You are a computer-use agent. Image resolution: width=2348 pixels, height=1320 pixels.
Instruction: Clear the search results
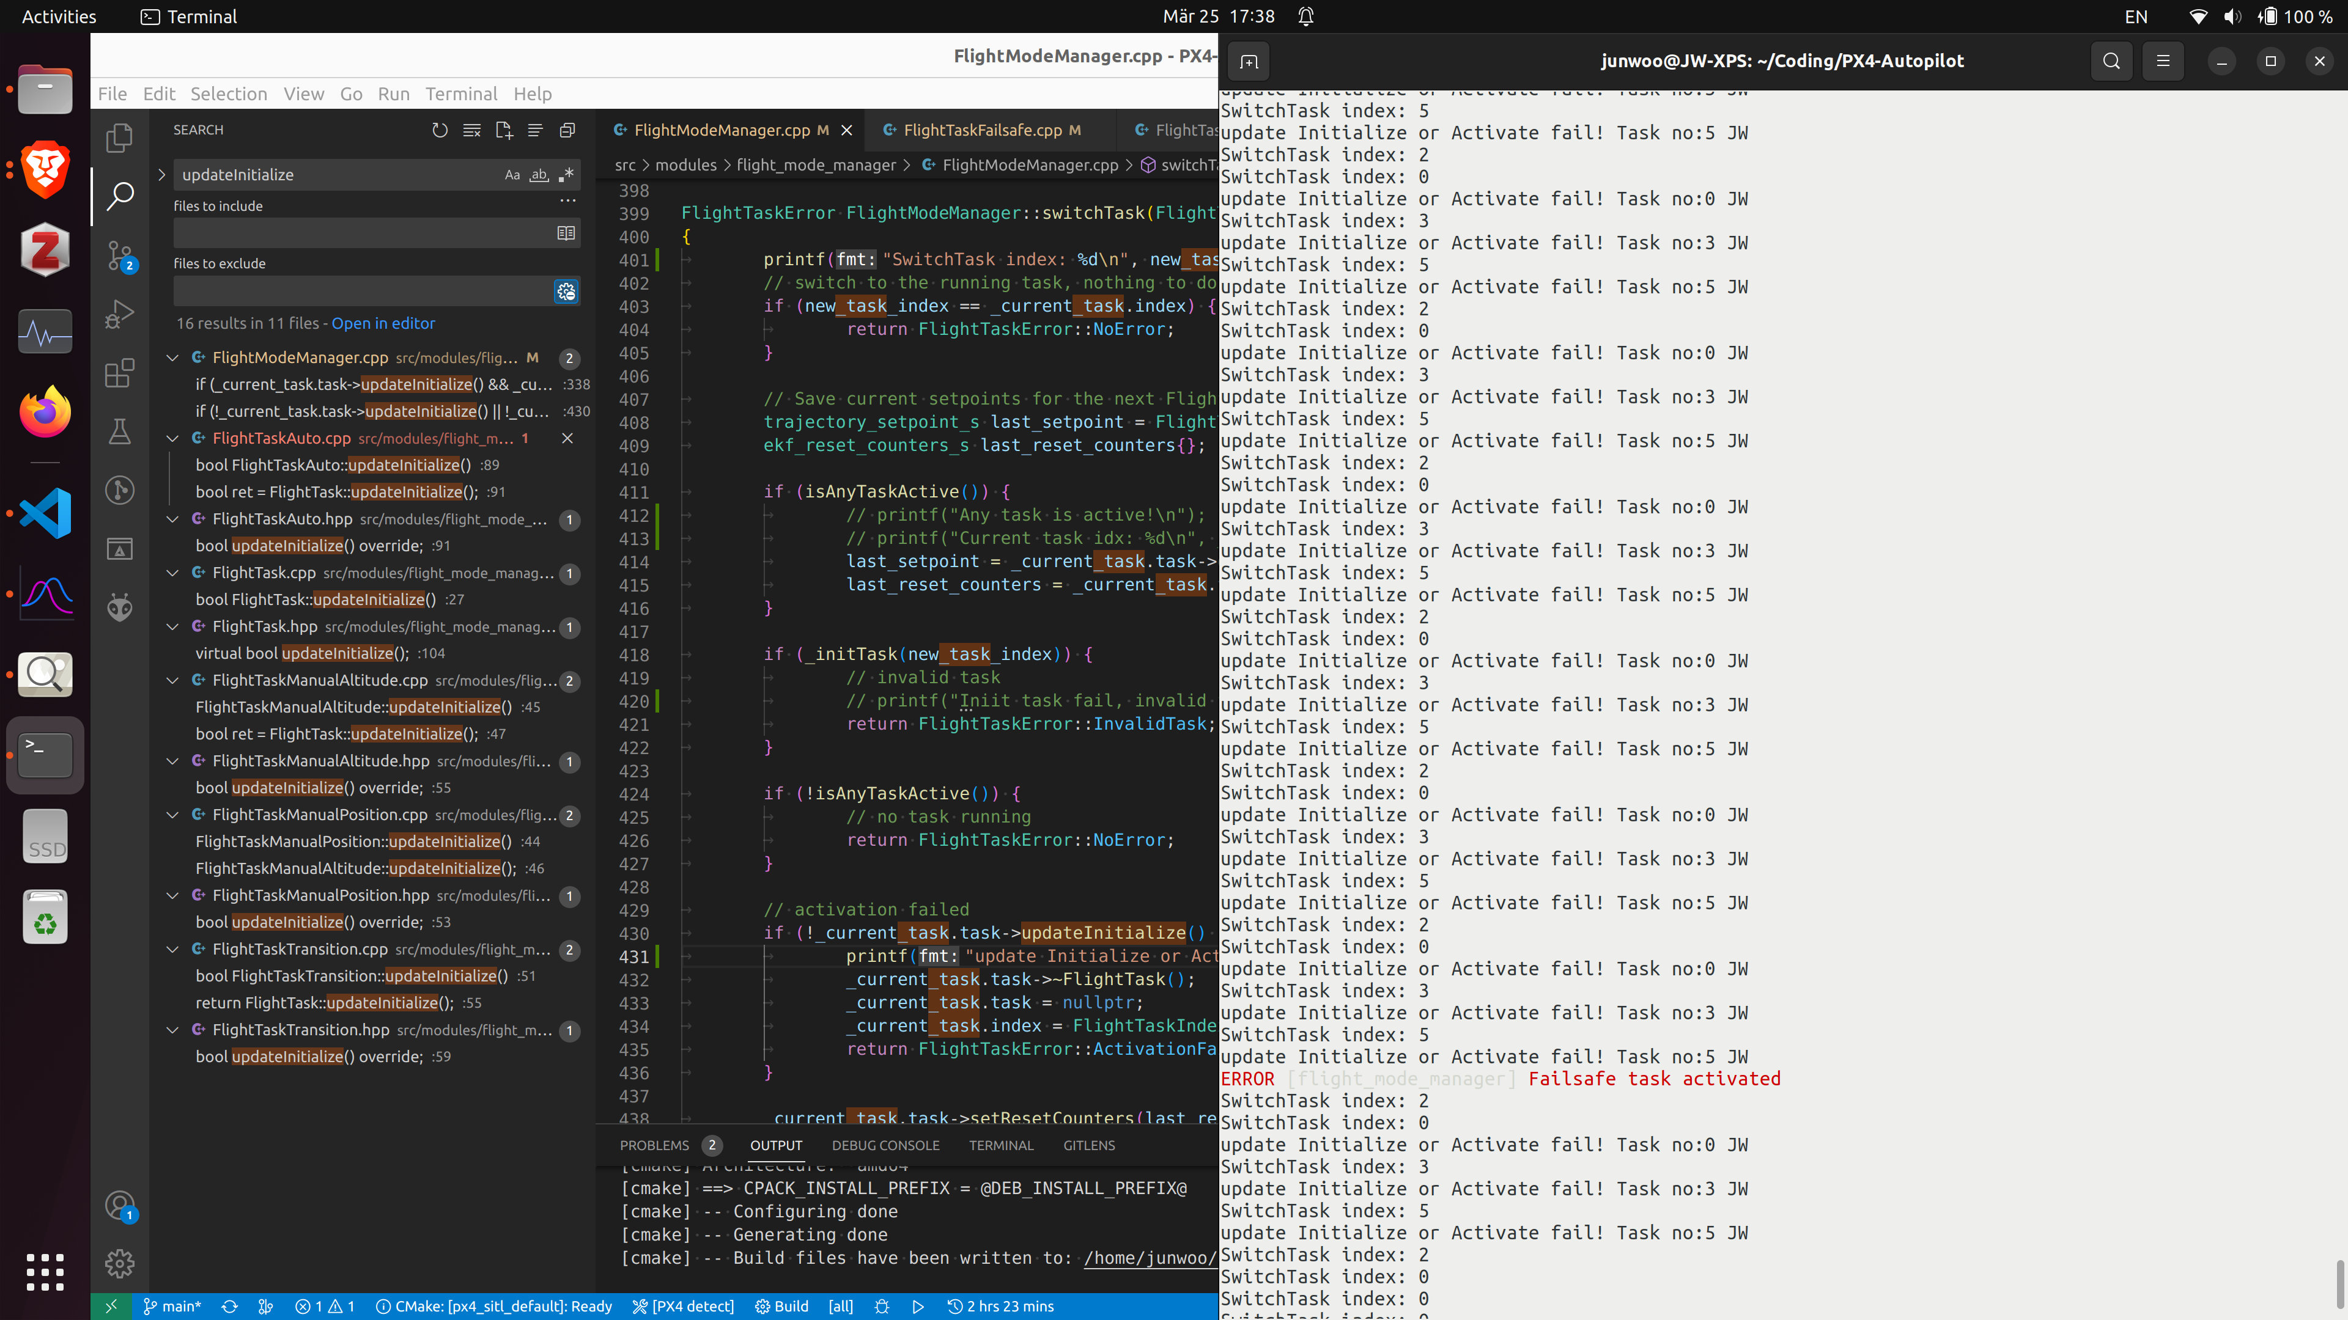[x=472, y=130]
